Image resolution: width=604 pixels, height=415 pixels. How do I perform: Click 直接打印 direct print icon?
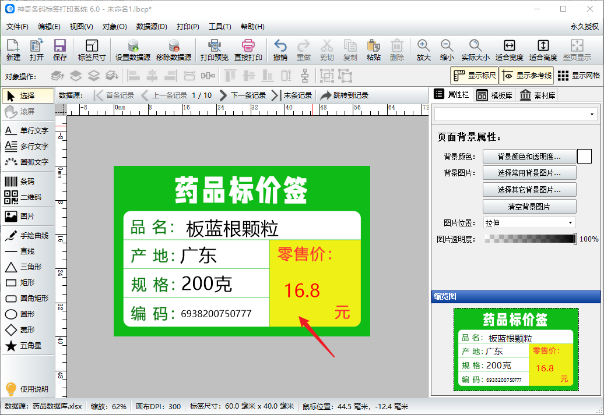click(x=248, y=50)
